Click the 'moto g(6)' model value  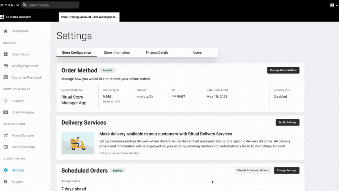(145, 97)
